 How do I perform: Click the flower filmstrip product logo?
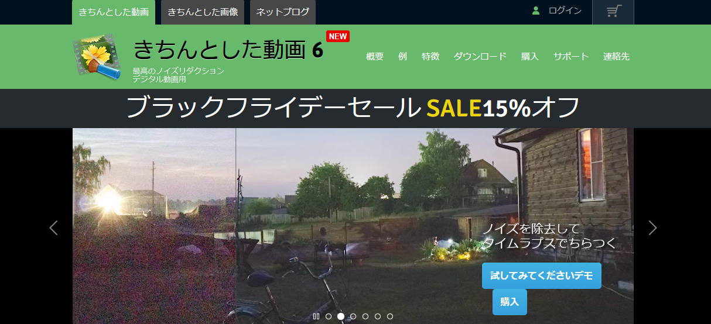(96, 56)
